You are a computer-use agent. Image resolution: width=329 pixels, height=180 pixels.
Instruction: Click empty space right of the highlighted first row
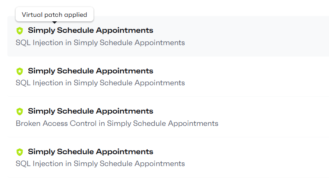point(263,36)
